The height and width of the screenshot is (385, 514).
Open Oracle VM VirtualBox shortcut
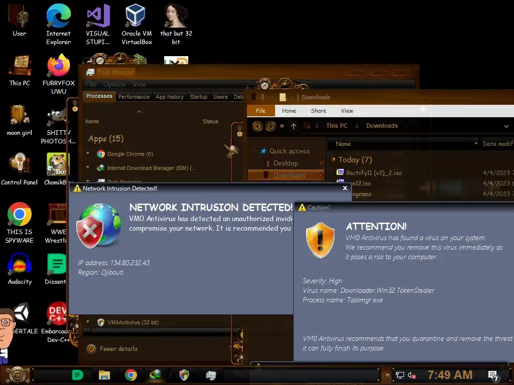click(137, 24)
